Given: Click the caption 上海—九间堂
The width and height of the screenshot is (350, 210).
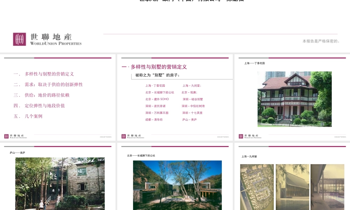Looking at the screenshot, I should 249,156.
